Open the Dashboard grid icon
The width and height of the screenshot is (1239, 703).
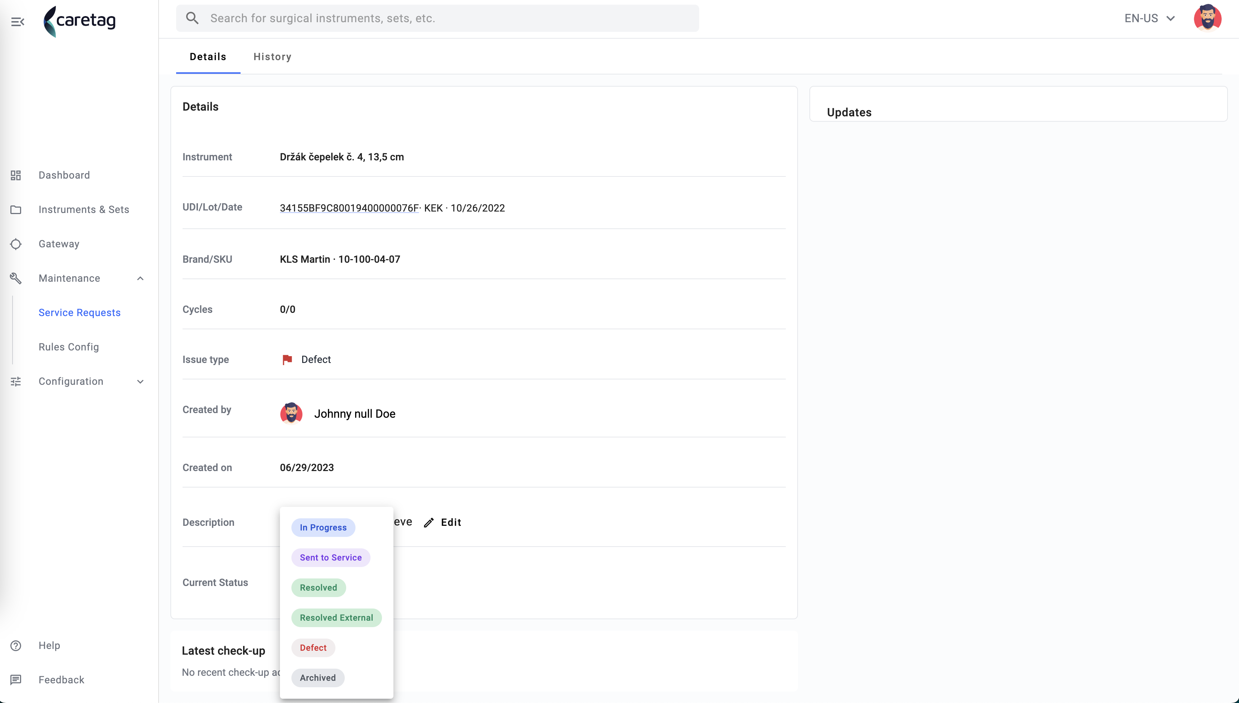click(16, 175)
